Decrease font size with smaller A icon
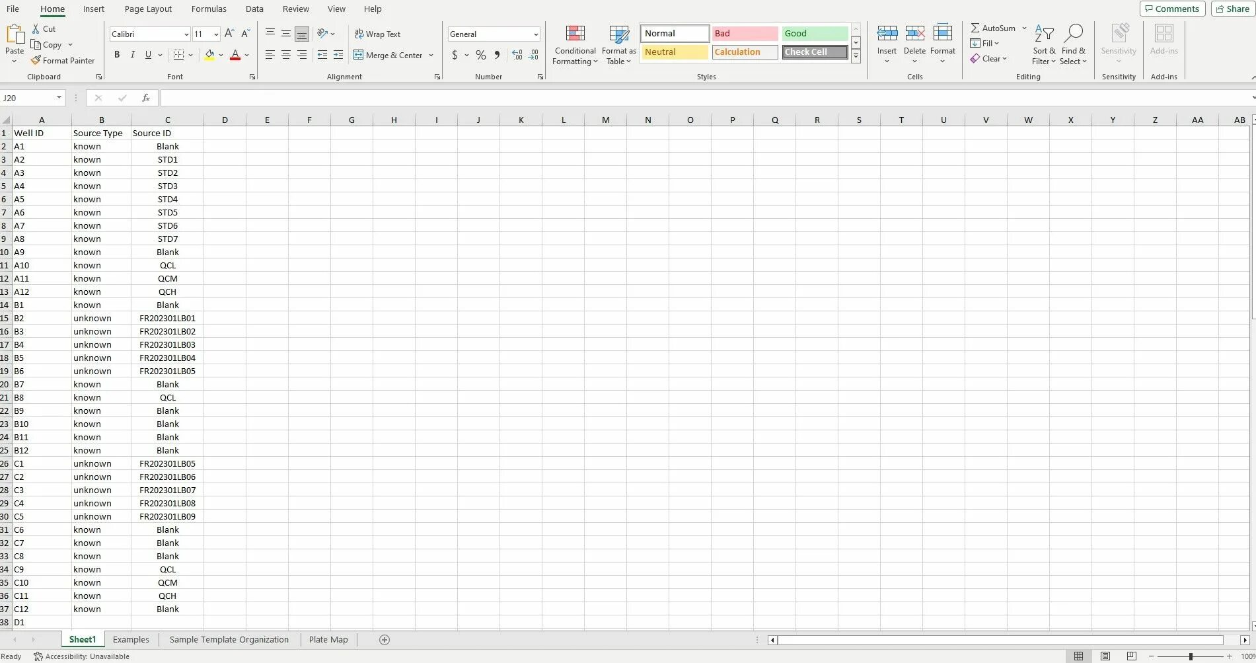Viewport: 1256px width, 663px height. (x=246, y=34)
